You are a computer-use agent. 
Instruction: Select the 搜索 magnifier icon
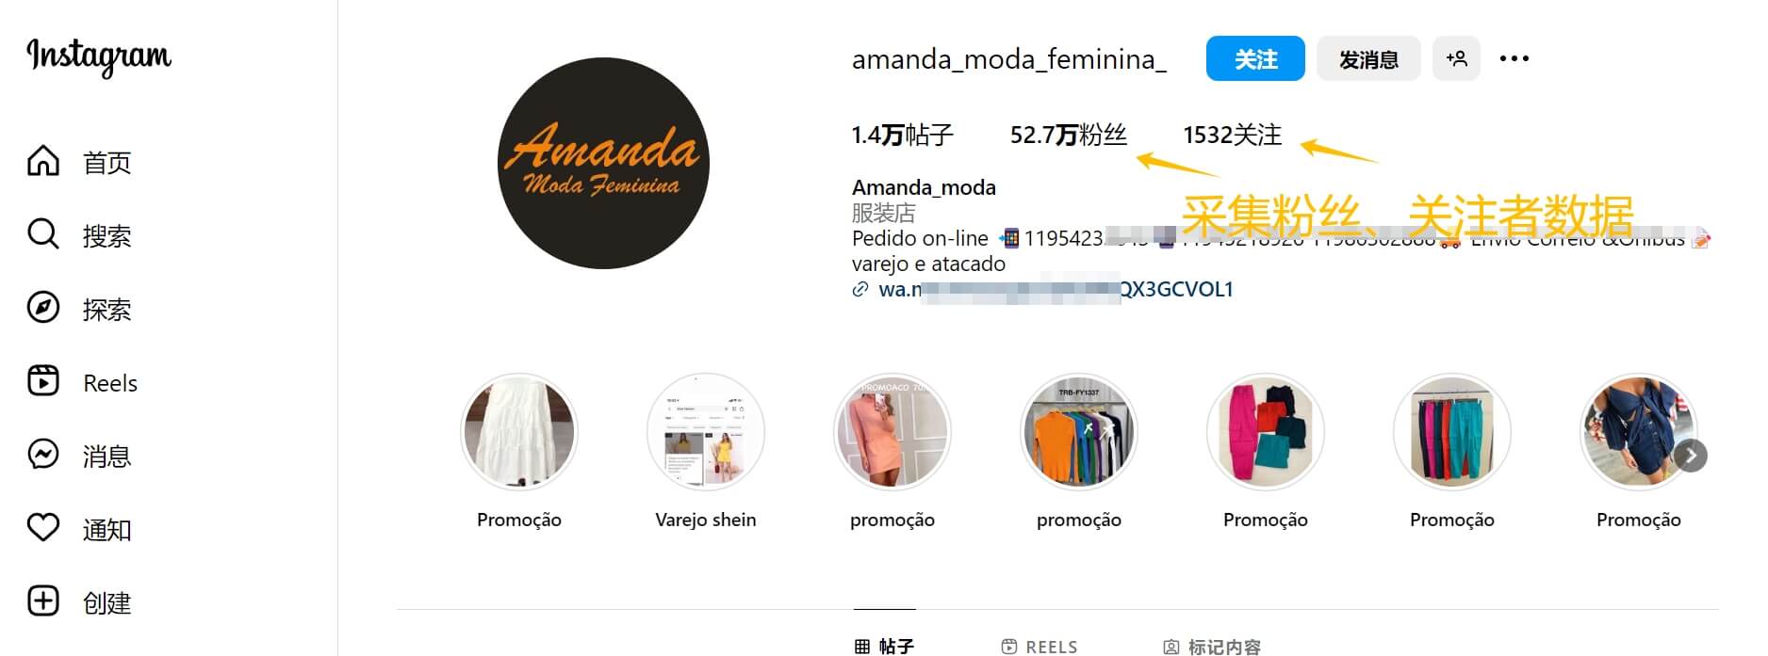coord(43,233)
